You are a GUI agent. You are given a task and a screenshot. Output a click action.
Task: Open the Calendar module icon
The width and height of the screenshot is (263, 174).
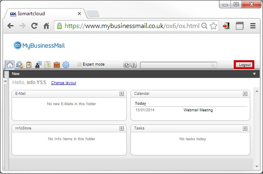[x=29, y=65]
